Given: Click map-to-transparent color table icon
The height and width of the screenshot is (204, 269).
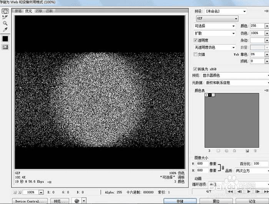Looking at the screenshot, I should [x=218, y=151].
